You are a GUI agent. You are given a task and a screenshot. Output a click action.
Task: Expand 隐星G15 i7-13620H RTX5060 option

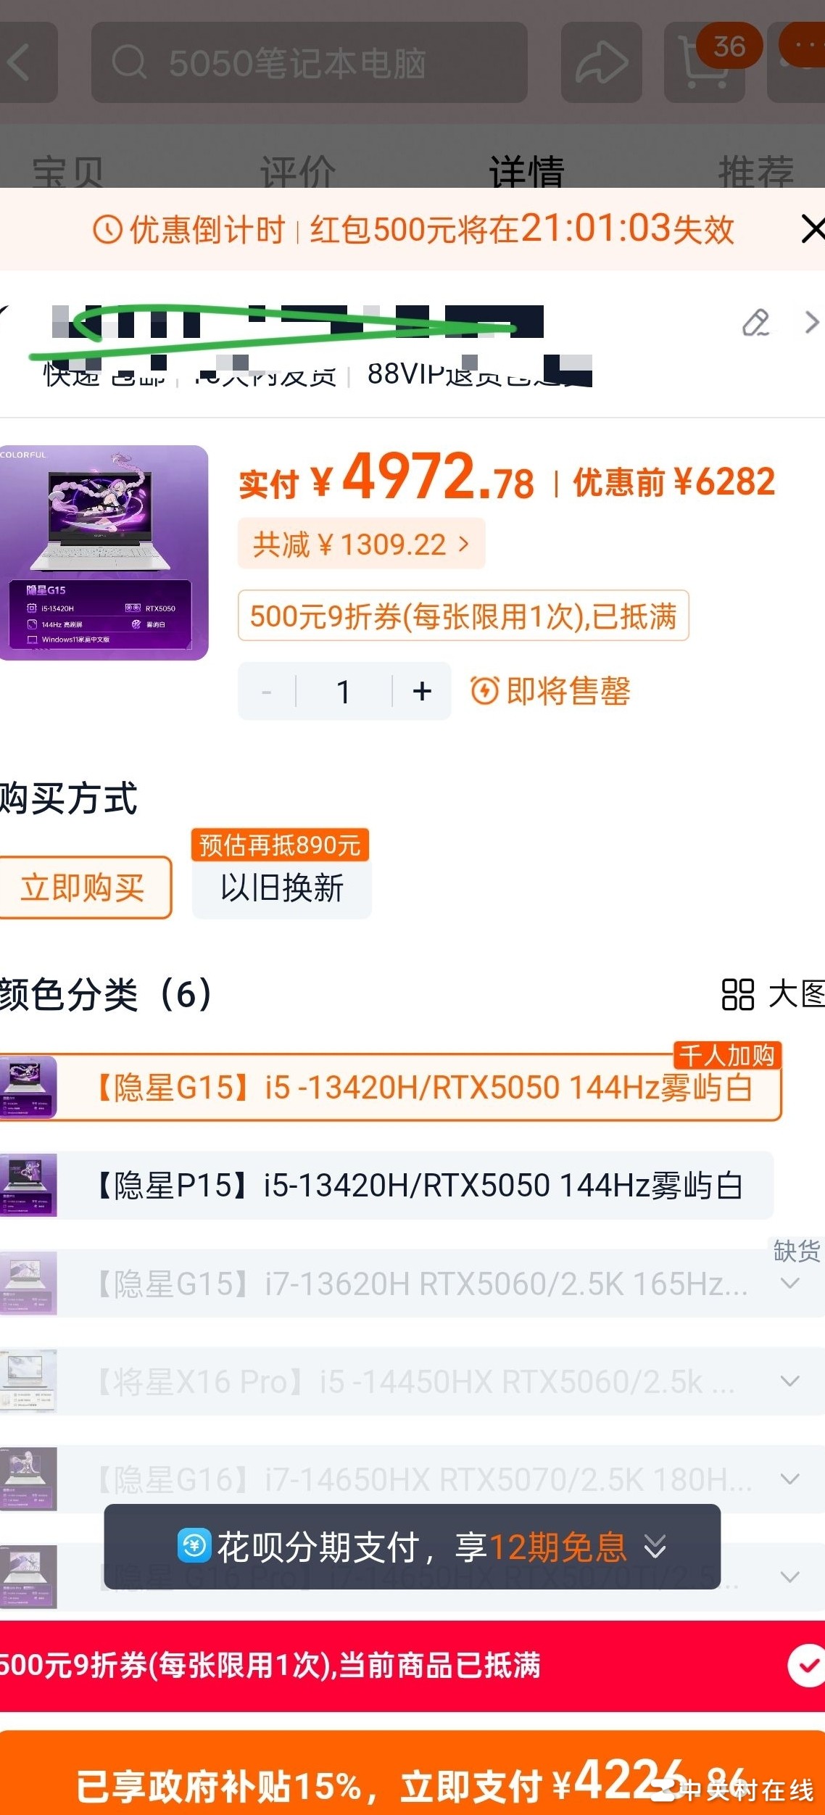(x=410, y=1283)
